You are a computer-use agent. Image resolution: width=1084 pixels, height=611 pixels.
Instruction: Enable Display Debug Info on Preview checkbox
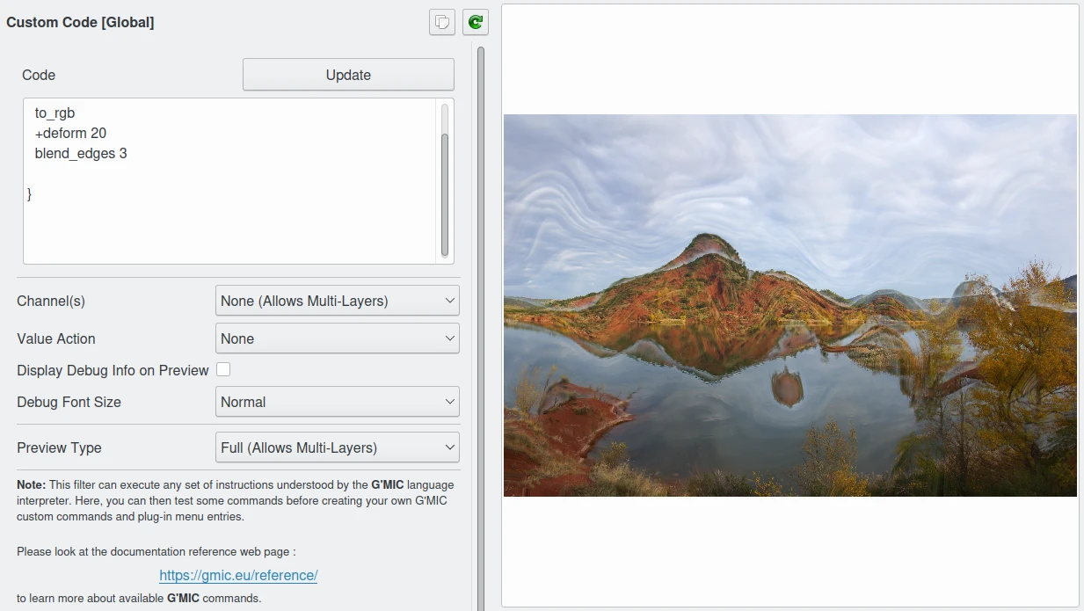pos(223,370)
